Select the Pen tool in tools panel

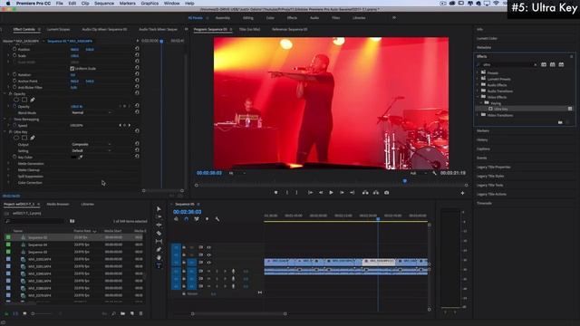(x=159, y=250)
